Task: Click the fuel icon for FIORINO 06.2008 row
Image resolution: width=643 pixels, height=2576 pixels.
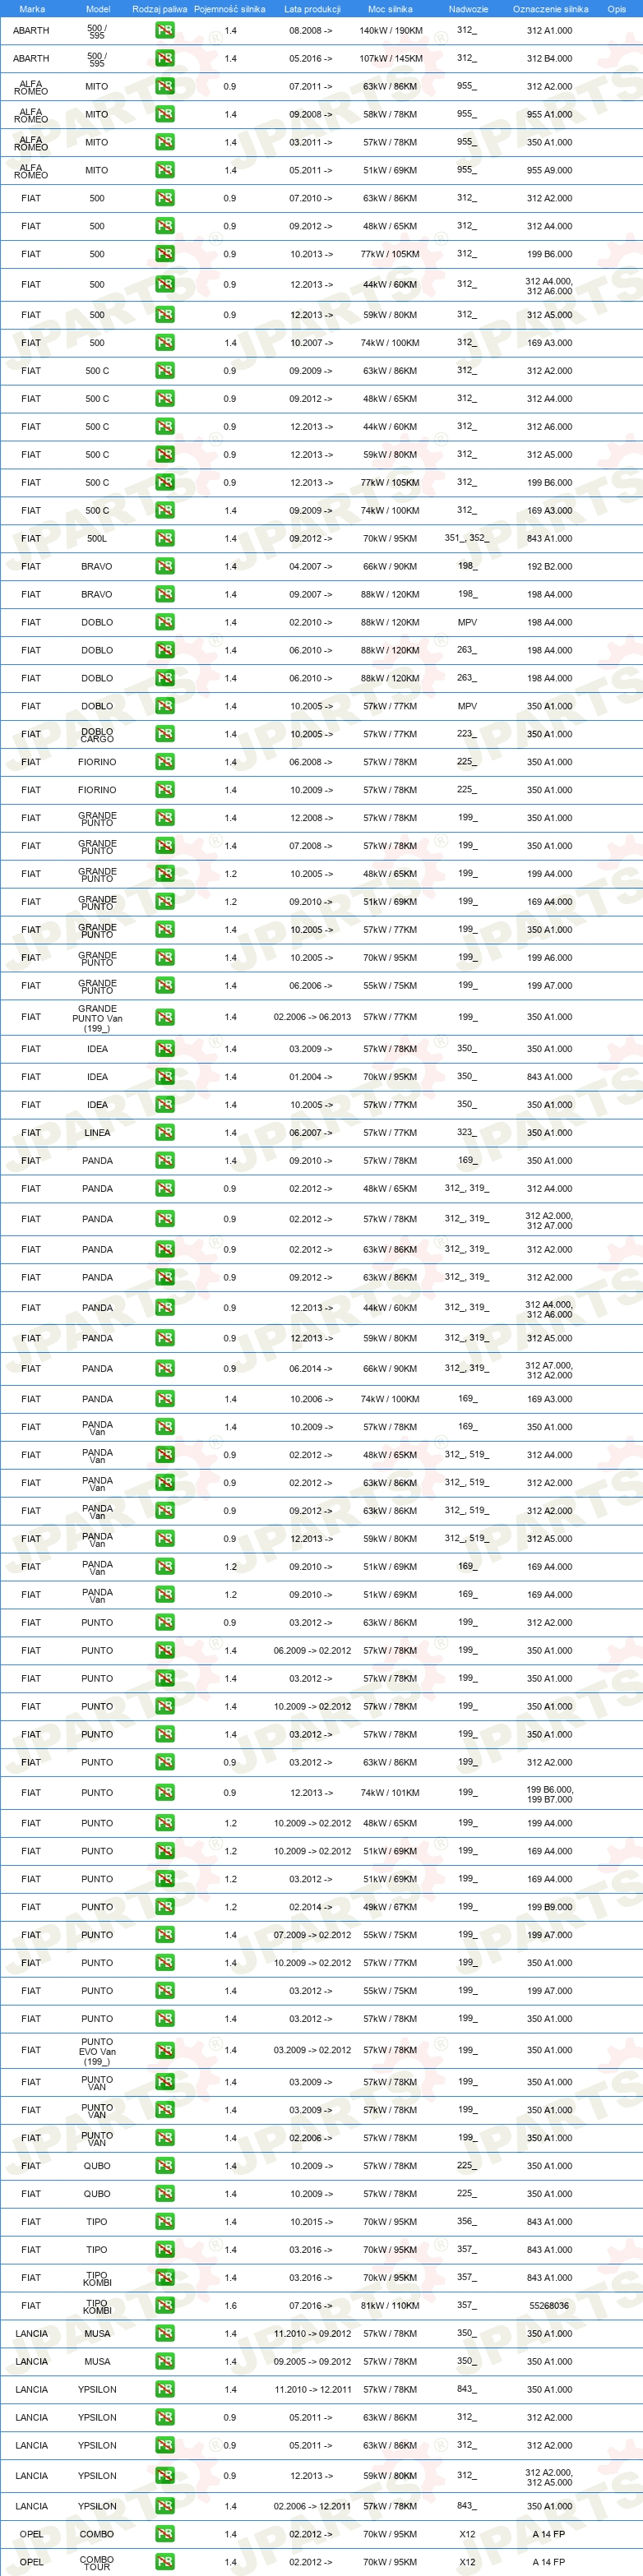Action: coord(165,762)
